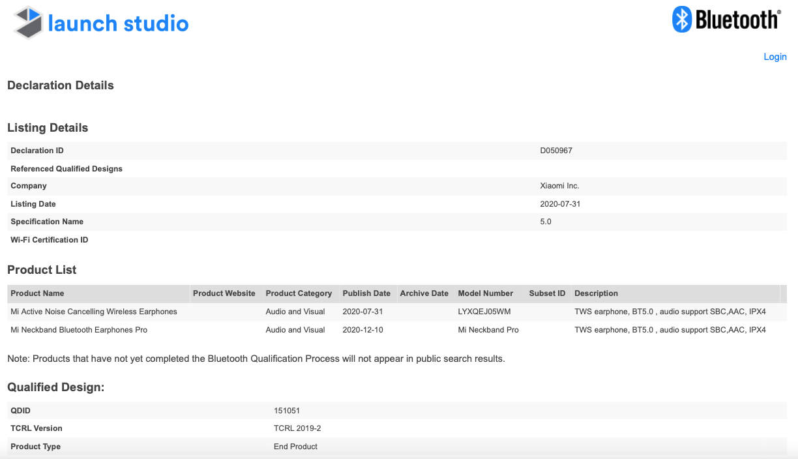Click the Product Category column header
This screenshot has width=798, height=459.
(x=299, y=293)
